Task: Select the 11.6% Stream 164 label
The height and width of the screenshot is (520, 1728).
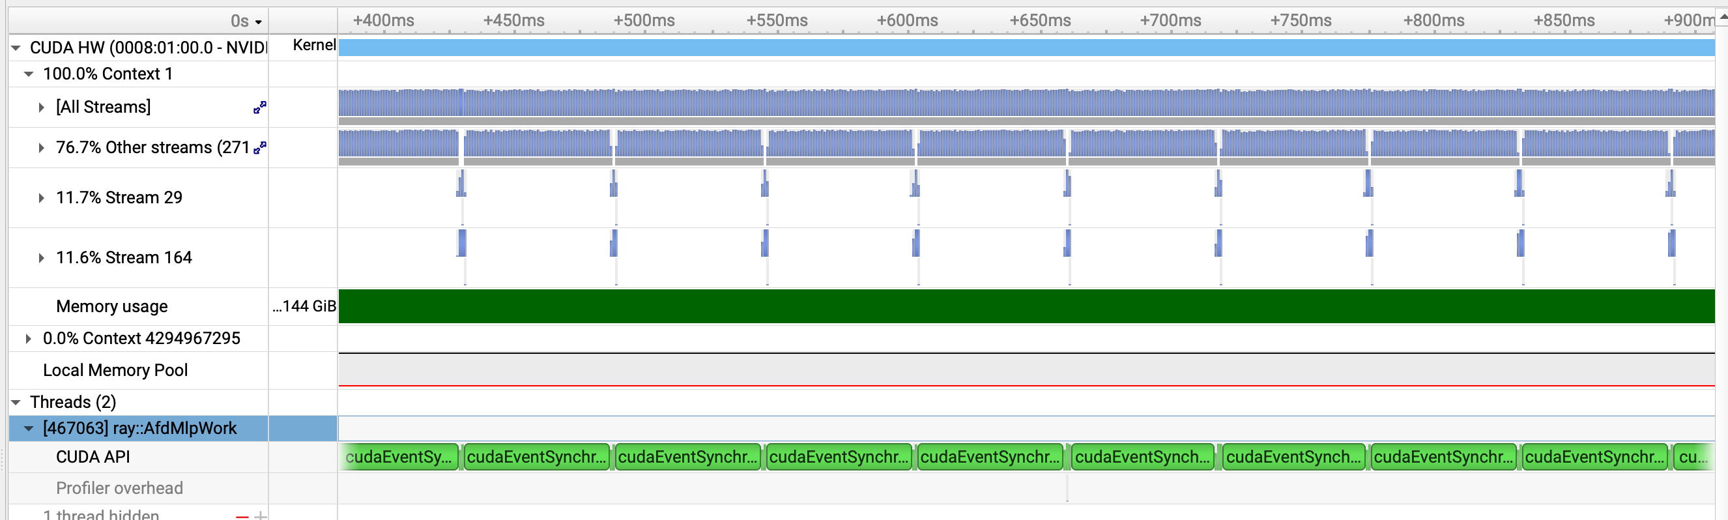Action: pyautogui.click(x=124, y=257)
